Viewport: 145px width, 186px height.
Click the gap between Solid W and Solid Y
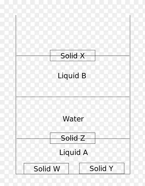pos(74,168)
